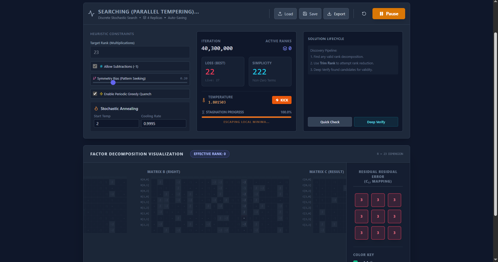Click the Simplicity value 222
498x262 pixels.
[x=259, y=72]
